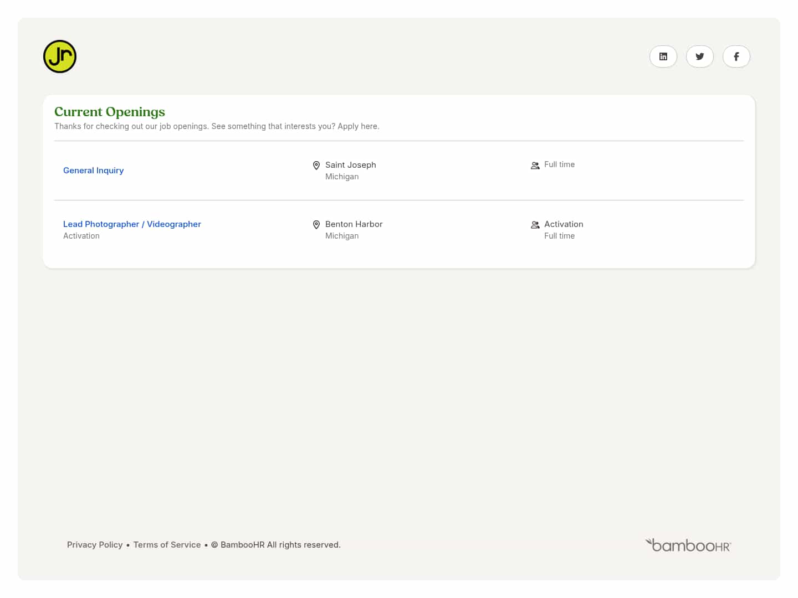Screen dimensions: 798x598
Task: Click the people icon beside Activation department
Action: pyautogui.click(x=535, y=225)
